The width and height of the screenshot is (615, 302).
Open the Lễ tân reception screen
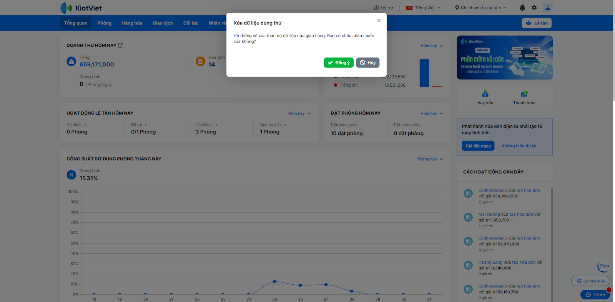(537, 23)
